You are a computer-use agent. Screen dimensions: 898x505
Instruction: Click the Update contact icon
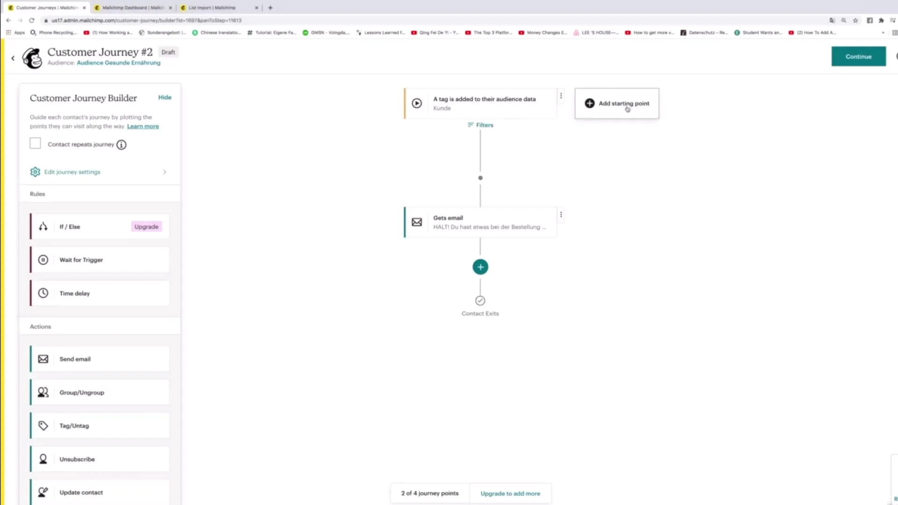43,492
